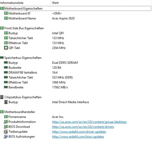Select the 1066 MHz value
158x148 pixels.
click(x=59, y=82)
